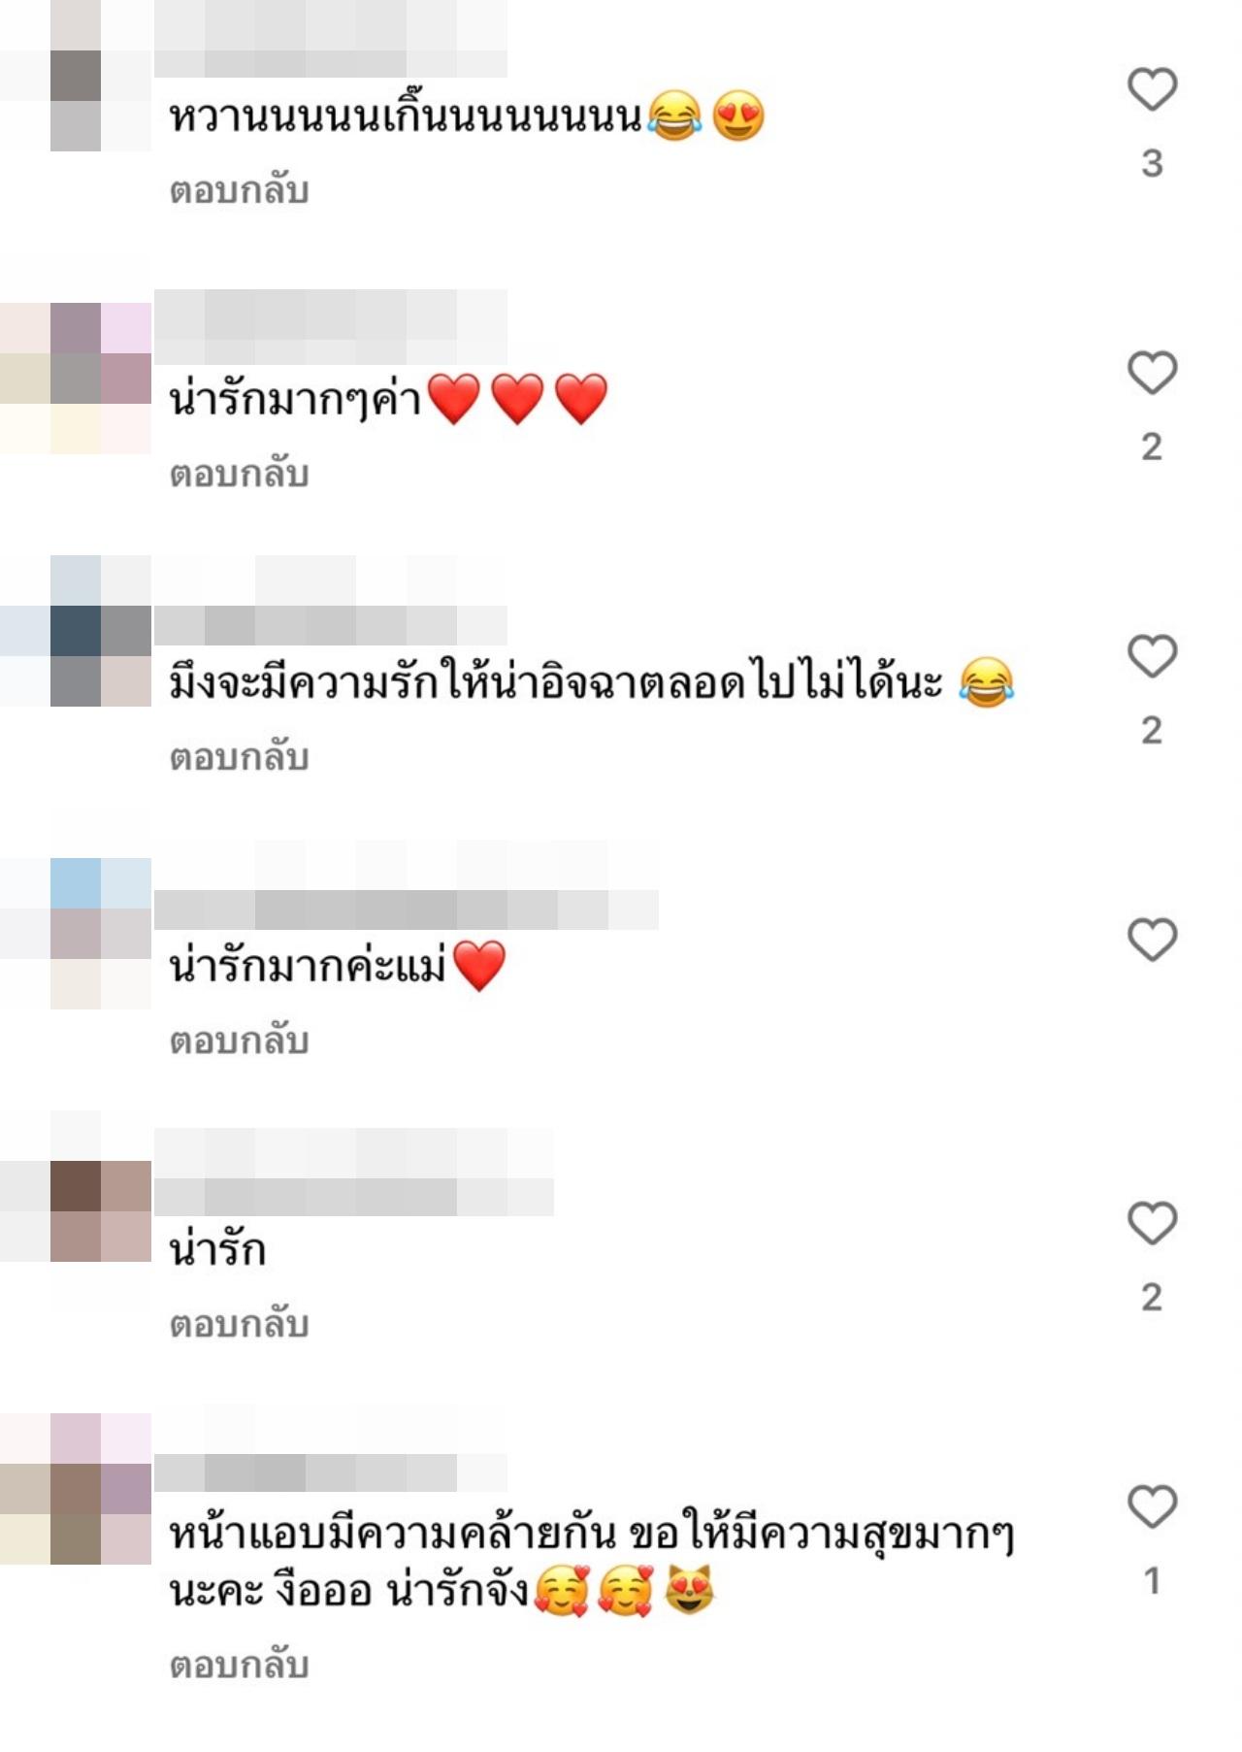Image resolution: width=1242 pixels, height=1752 pixels.
Task: View the 3 likes count on first comment
Action: 1152,163
